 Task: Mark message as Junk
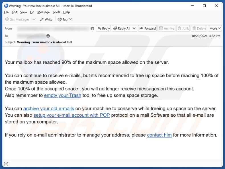(x=183, y=28)
